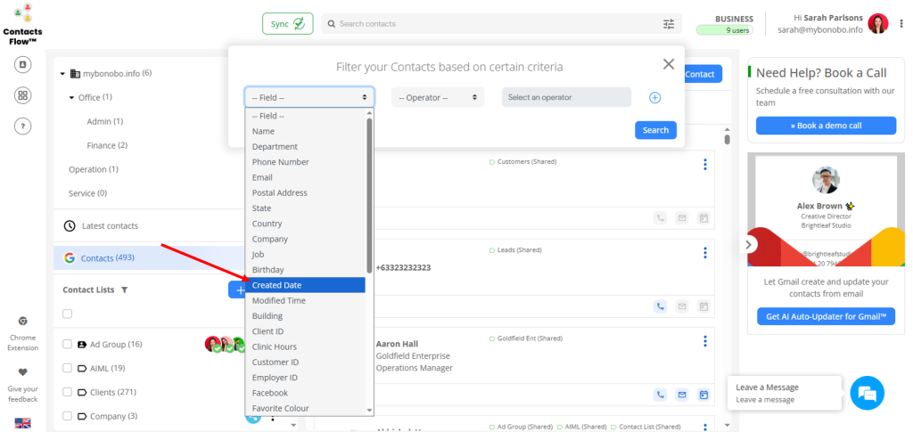
Task: Check the Ad Group list checkbox
Action: pyautogui.click(x=67, y=345)
